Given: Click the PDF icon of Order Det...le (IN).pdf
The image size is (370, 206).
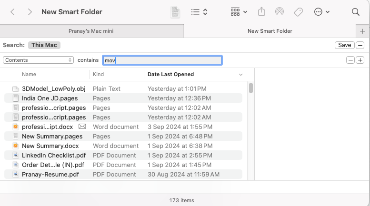Looking at the screenshot, I should click(16, 165).
